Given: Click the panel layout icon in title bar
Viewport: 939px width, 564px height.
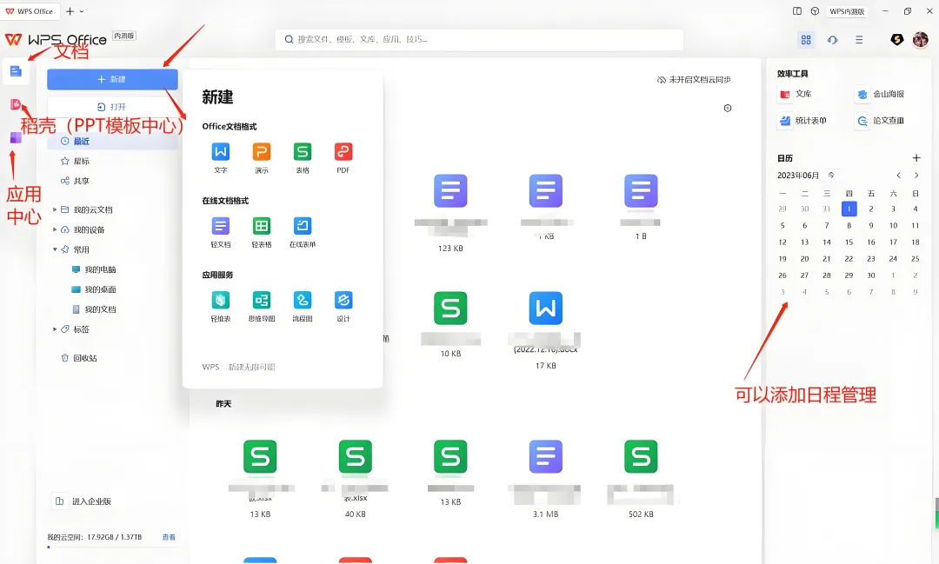Looking at the screenshot, I should point(797,11).
